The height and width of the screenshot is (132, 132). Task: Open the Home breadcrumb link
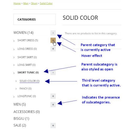pos(17,3)
